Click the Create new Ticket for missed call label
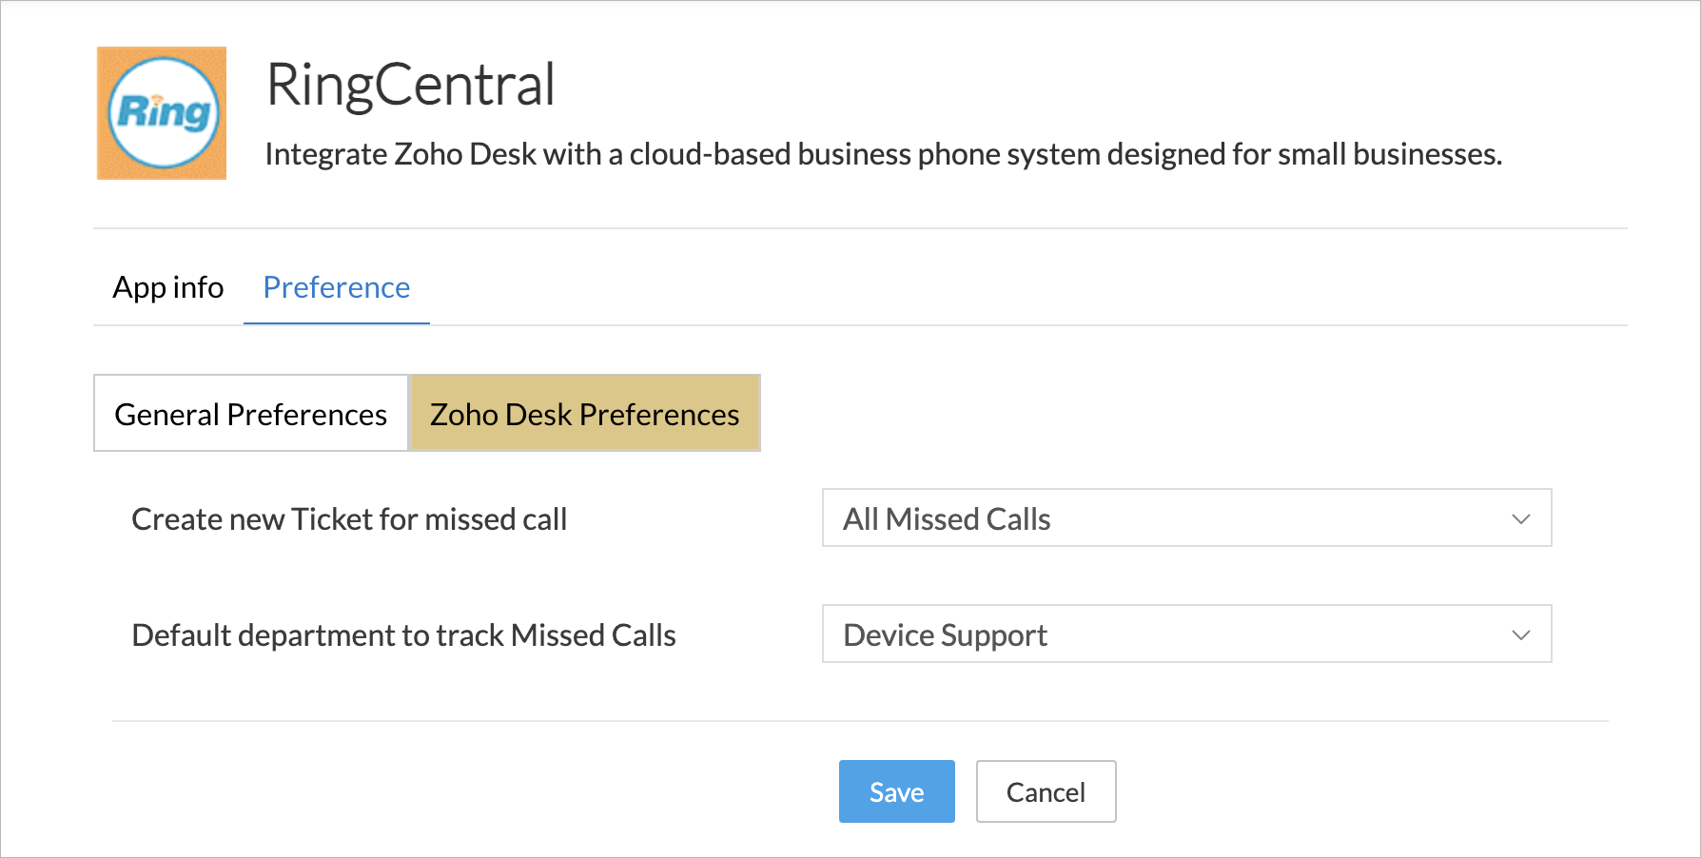This screenshot has width=1701, height=858. click(349, 519)
